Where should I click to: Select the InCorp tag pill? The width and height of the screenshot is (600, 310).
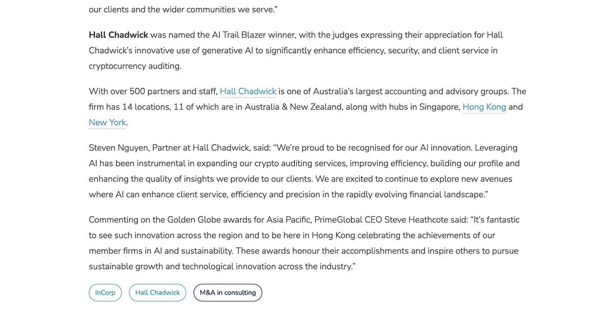pyautogui.click(x=105, y=293)
